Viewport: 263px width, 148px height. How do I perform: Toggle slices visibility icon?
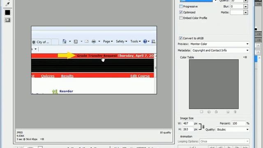coord(7,20)
